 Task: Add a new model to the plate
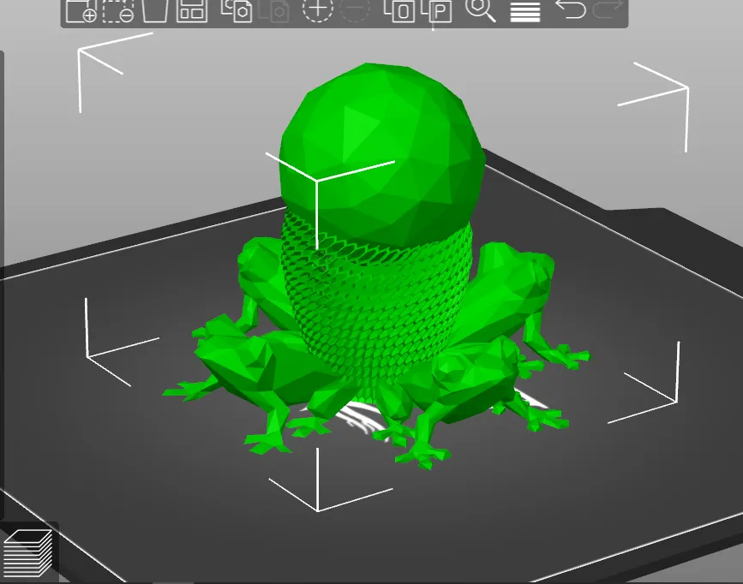pos(81,12)
